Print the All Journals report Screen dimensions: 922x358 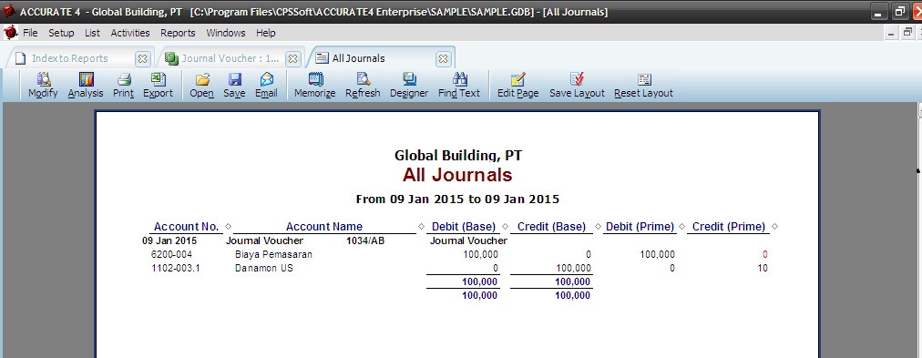pos(124,86)
